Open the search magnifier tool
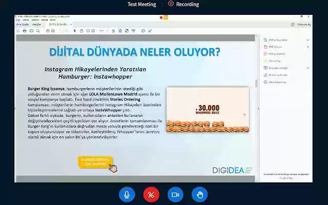This screenshot has width=328, height=205. point(38,31)
